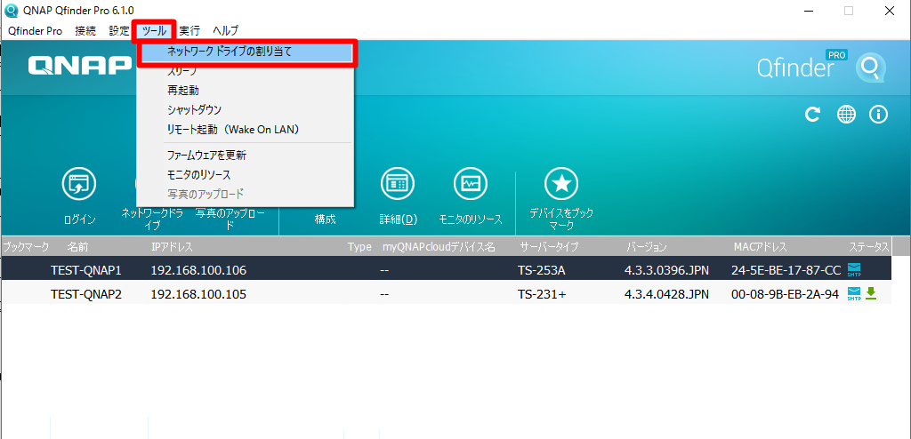The height and width of the screenshot is (439, 911).
Task: Open the Details (詳細) toolbar icon
Action: tap(398, 184)
